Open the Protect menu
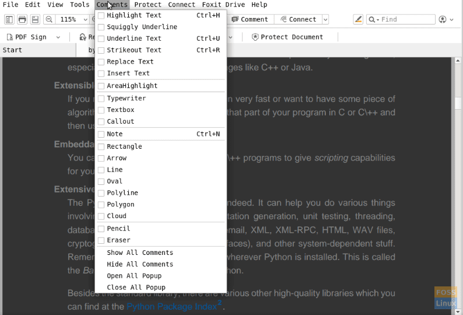The image size is (463, 315). [148, 5]
